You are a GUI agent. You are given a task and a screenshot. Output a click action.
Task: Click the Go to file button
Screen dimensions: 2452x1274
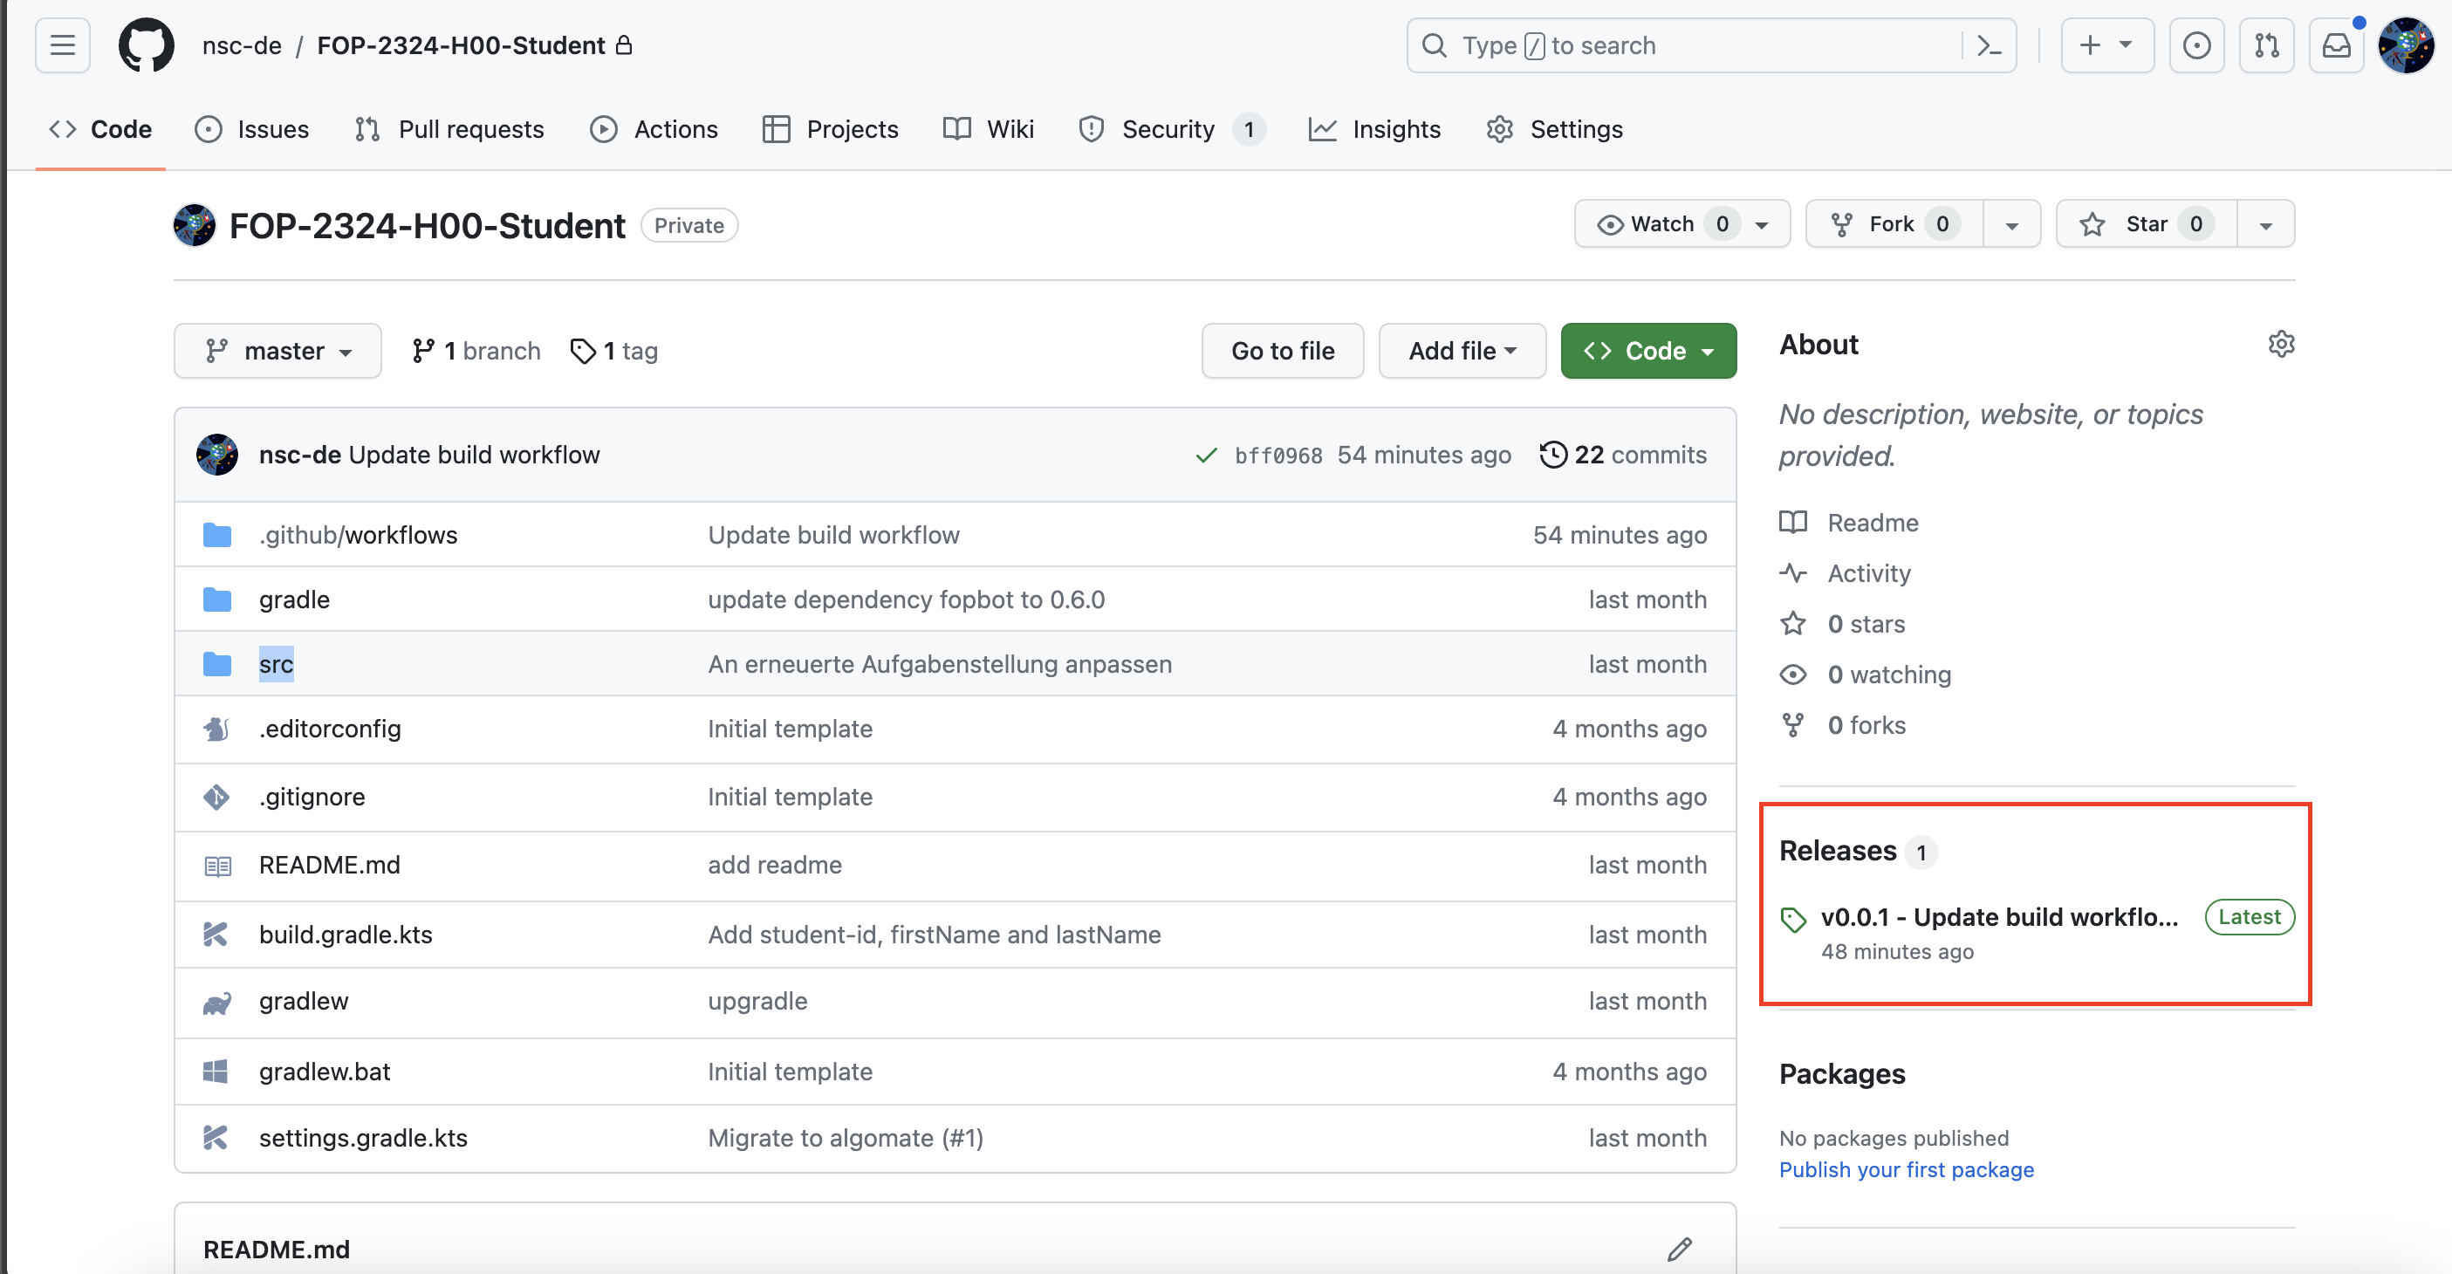point(1281,351)
